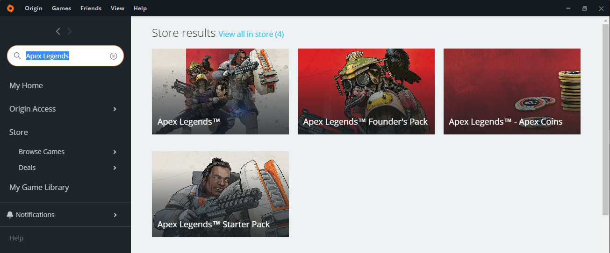Expand the Browse Games chevron
The image size is (610, 253).
coord(115,152)
